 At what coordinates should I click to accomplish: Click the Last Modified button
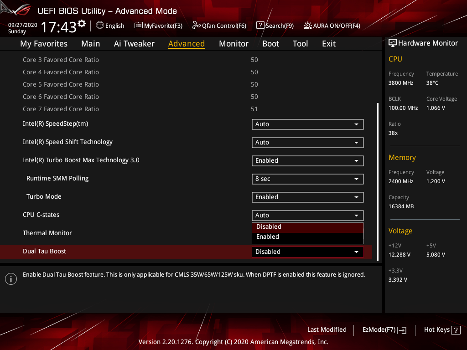[x=327, y=329]
